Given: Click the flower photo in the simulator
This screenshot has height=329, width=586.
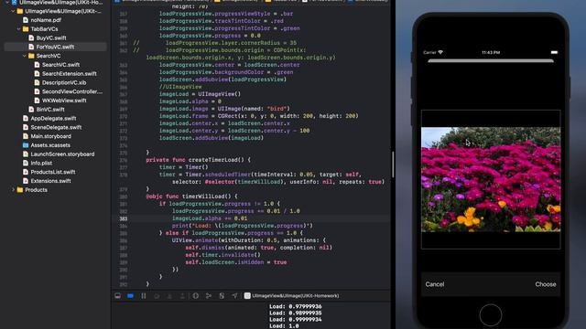Looking at the screenshot, I should coord(491,179).
